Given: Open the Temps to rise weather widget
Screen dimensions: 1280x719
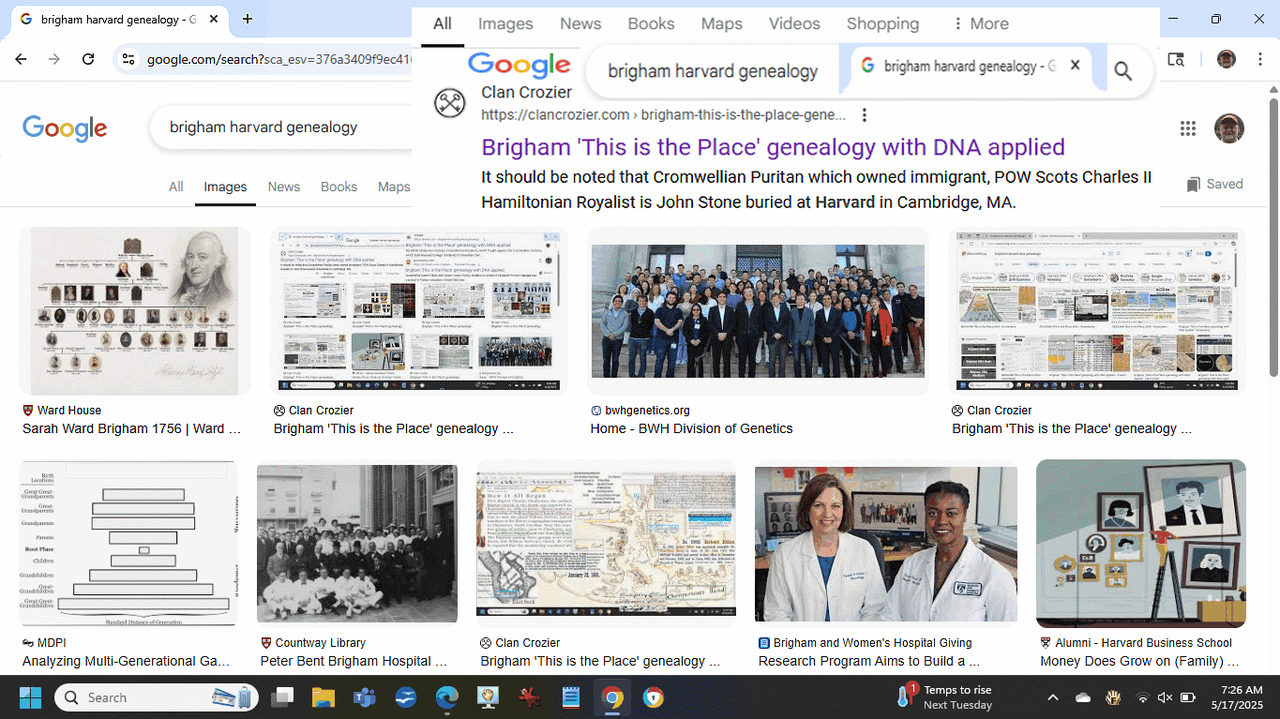Looking at the screenshot, I should point(946,697).
